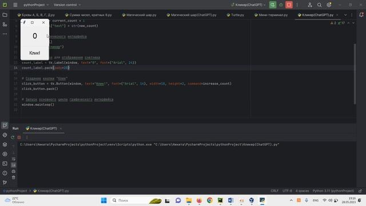
Task: Open Python 3.11 interpreter selector
Action: click(333, 191)
